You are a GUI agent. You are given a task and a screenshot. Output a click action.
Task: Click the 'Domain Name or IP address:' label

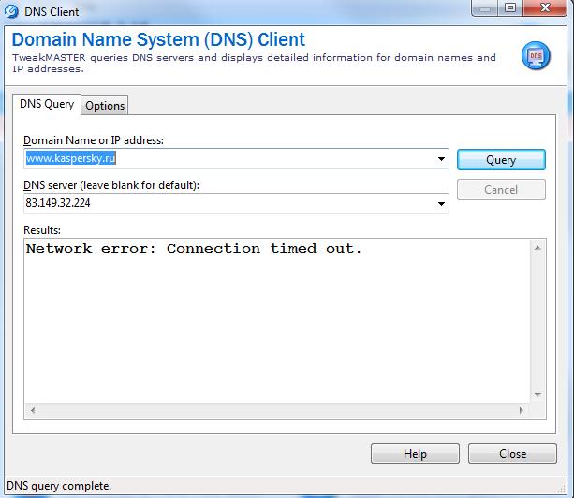[x=94, y=140]
